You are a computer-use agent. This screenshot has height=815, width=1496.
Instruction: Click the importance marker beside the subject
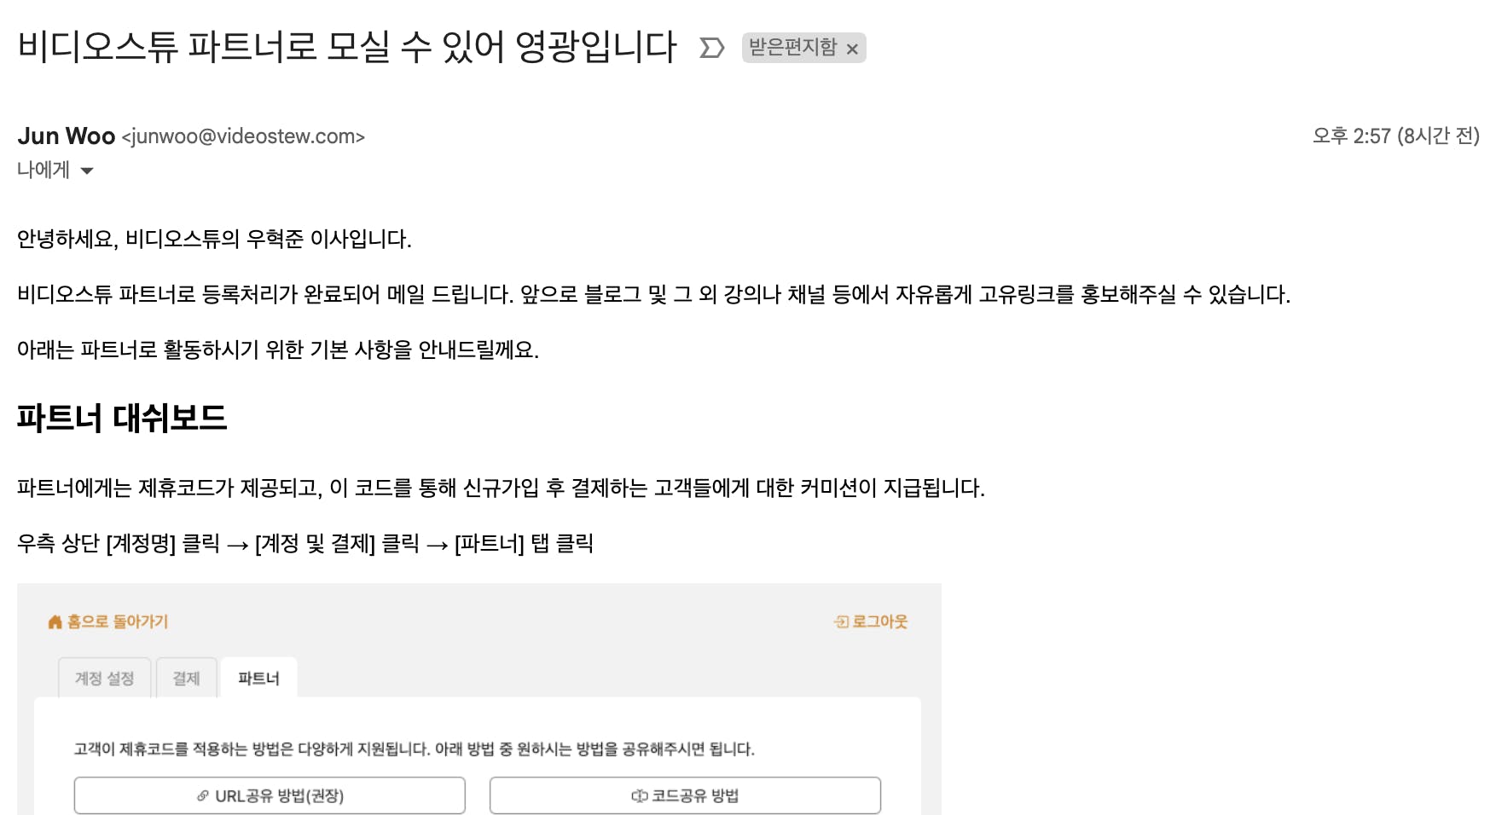pos(711,48)
